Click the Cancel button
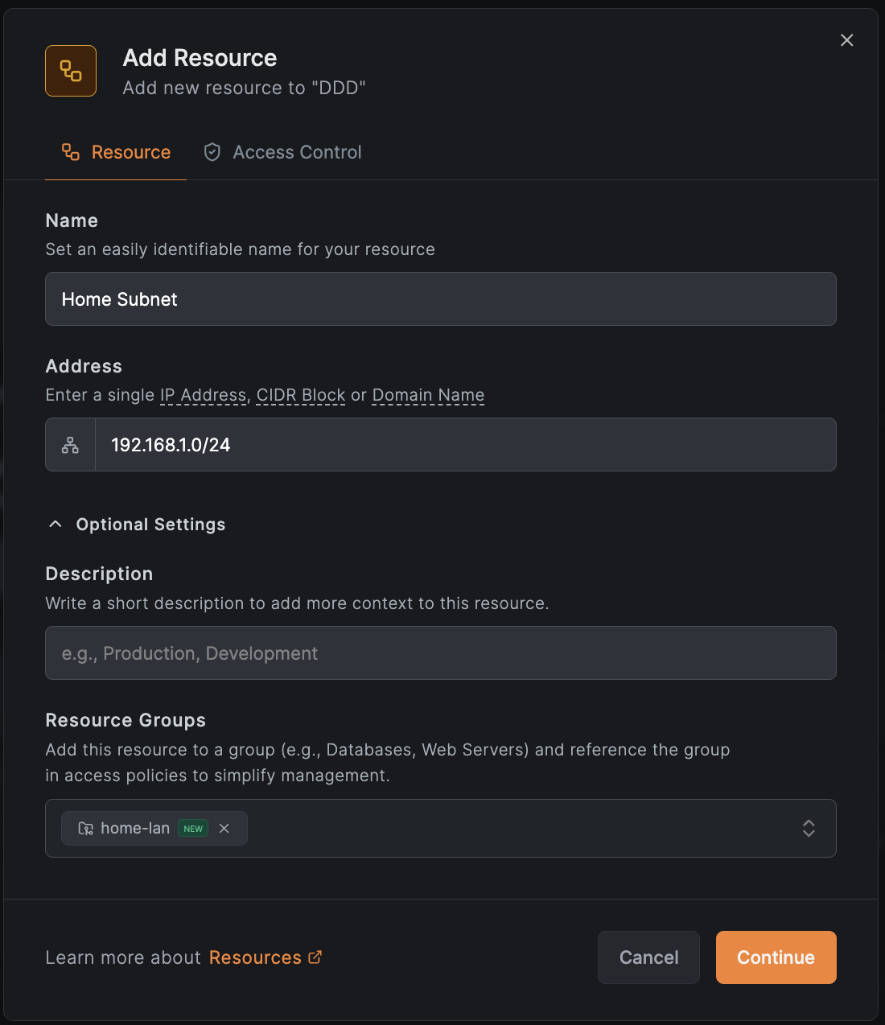The width and height of the screenshot is (885, 1025). pos(648,957)
